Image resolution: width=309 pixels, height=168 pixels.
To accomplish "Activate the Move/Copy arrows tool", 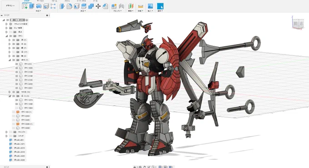I will click(98, 6).
